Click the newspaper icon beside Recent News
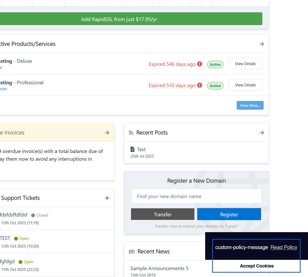Image resolution: width=308 pixels, height=277 pixels. point(132,252)
